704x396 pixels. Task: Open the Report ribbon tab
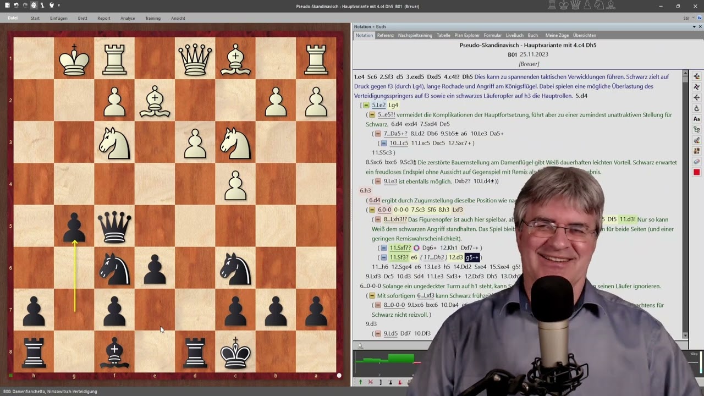coord(104,18)
